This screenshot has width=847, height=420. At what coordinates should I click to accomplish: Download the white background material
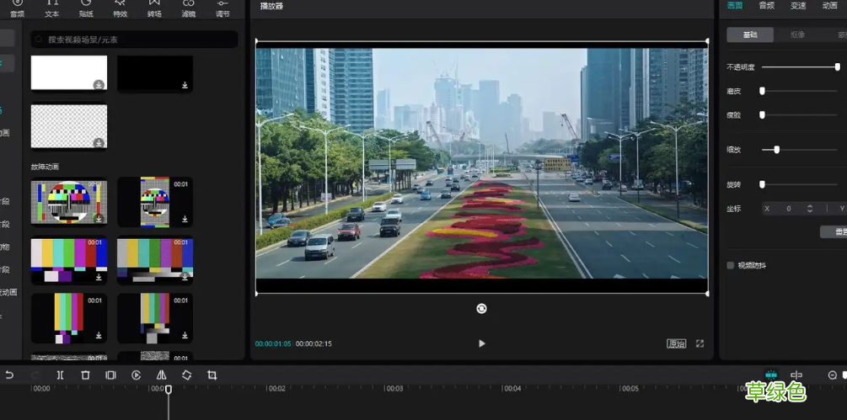tap(99, 84)
